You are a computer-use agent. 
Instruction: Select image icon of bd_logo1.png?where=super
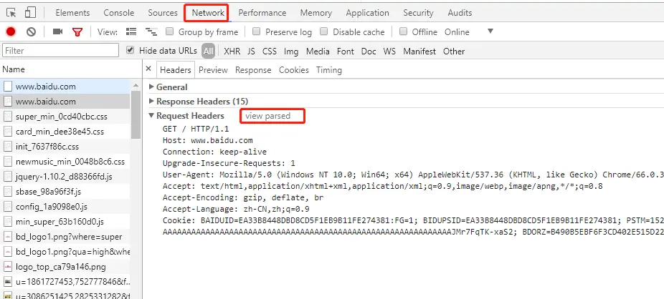coord(8,237)
